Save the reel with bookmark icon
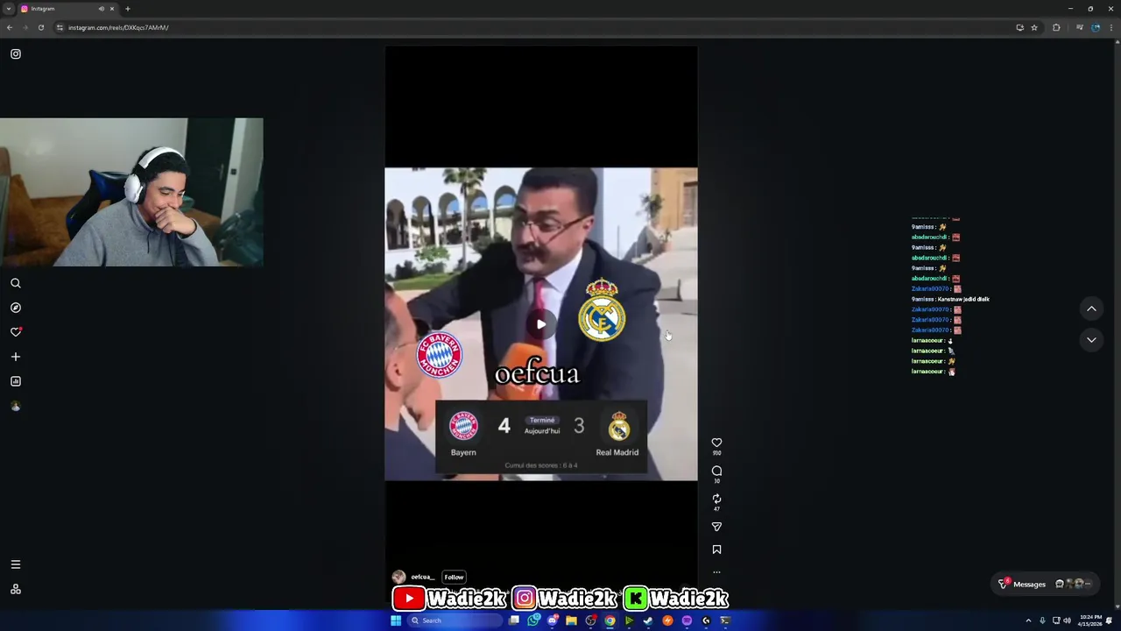The width and height of the screenshot is (1121, 631). (x=716, y=549)
